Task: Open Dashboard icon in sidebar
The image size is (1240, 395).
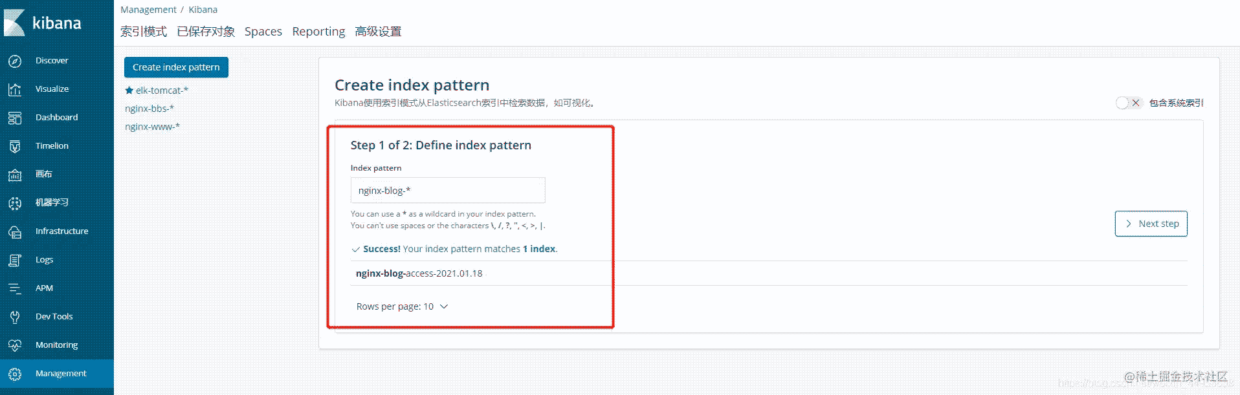Action: 15,118
